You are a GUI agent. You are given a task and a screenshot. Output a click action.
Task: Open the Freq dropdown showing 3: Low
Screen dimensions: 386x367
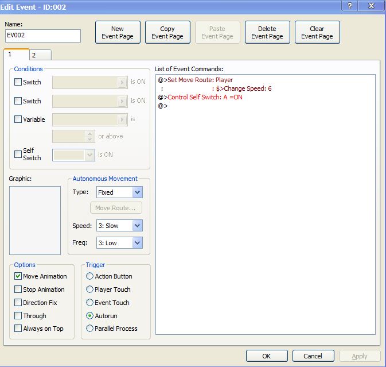point(119,243)
